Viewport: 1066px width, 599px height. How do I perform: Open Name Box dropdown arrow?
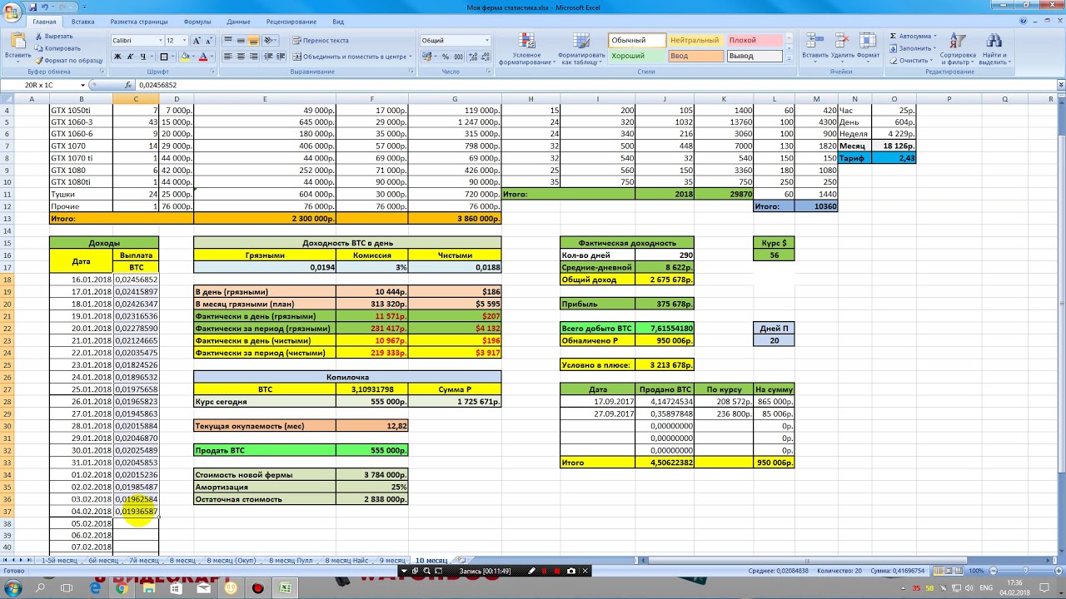pyautogui.click(x=82, y=85)
